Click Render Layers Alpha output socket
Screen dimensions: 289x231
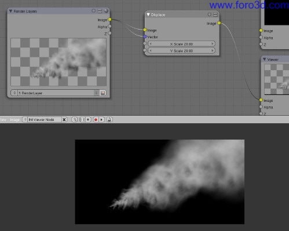[x=109, y=26]
